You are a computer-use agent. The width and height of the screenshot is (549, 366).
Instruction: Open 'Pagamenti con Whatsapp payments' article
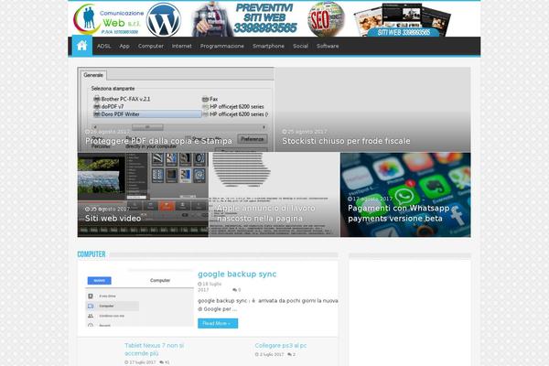(398, 213)
